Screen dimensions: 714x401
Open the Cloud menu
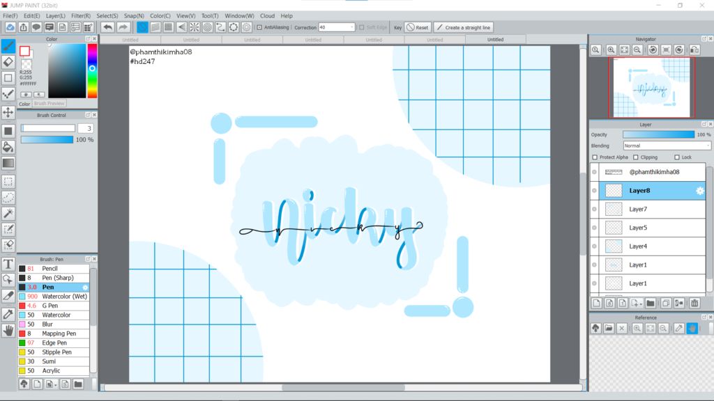coord(267,15)
